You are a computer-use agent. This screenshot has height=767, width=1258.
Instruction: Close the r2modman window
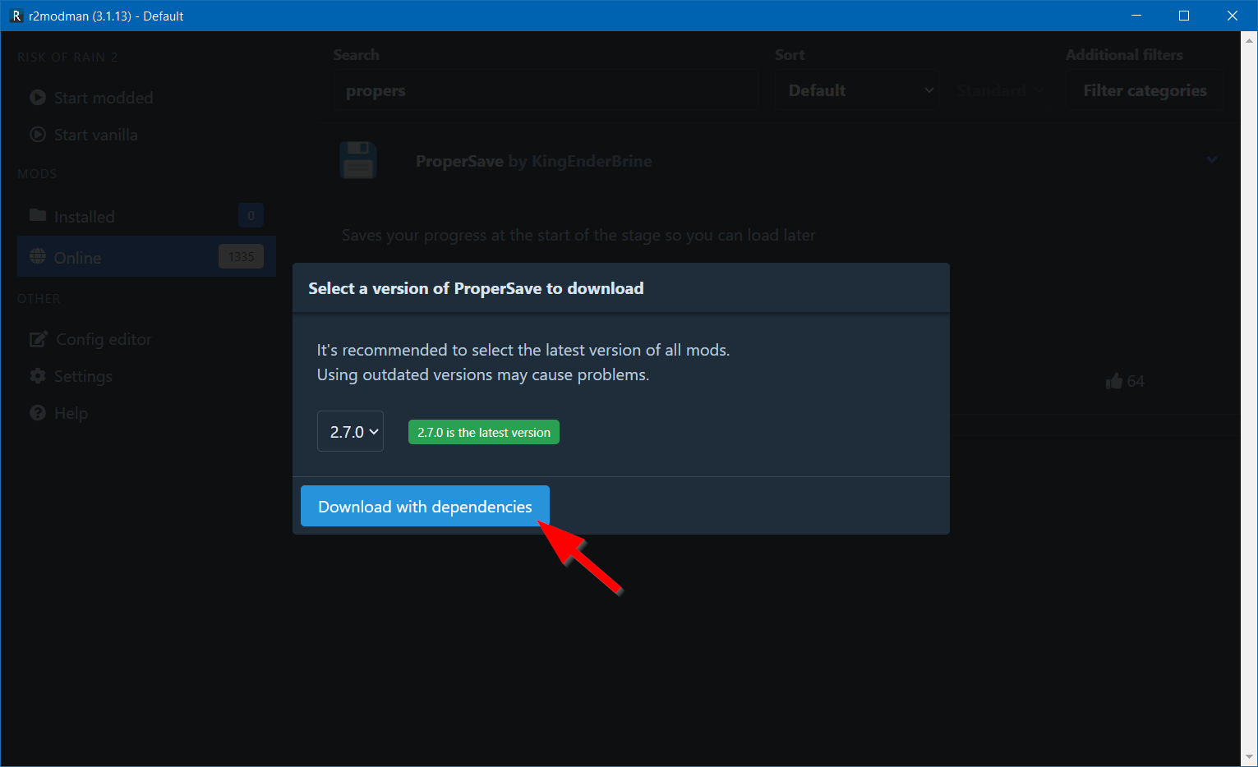(x=1232, y=16)
